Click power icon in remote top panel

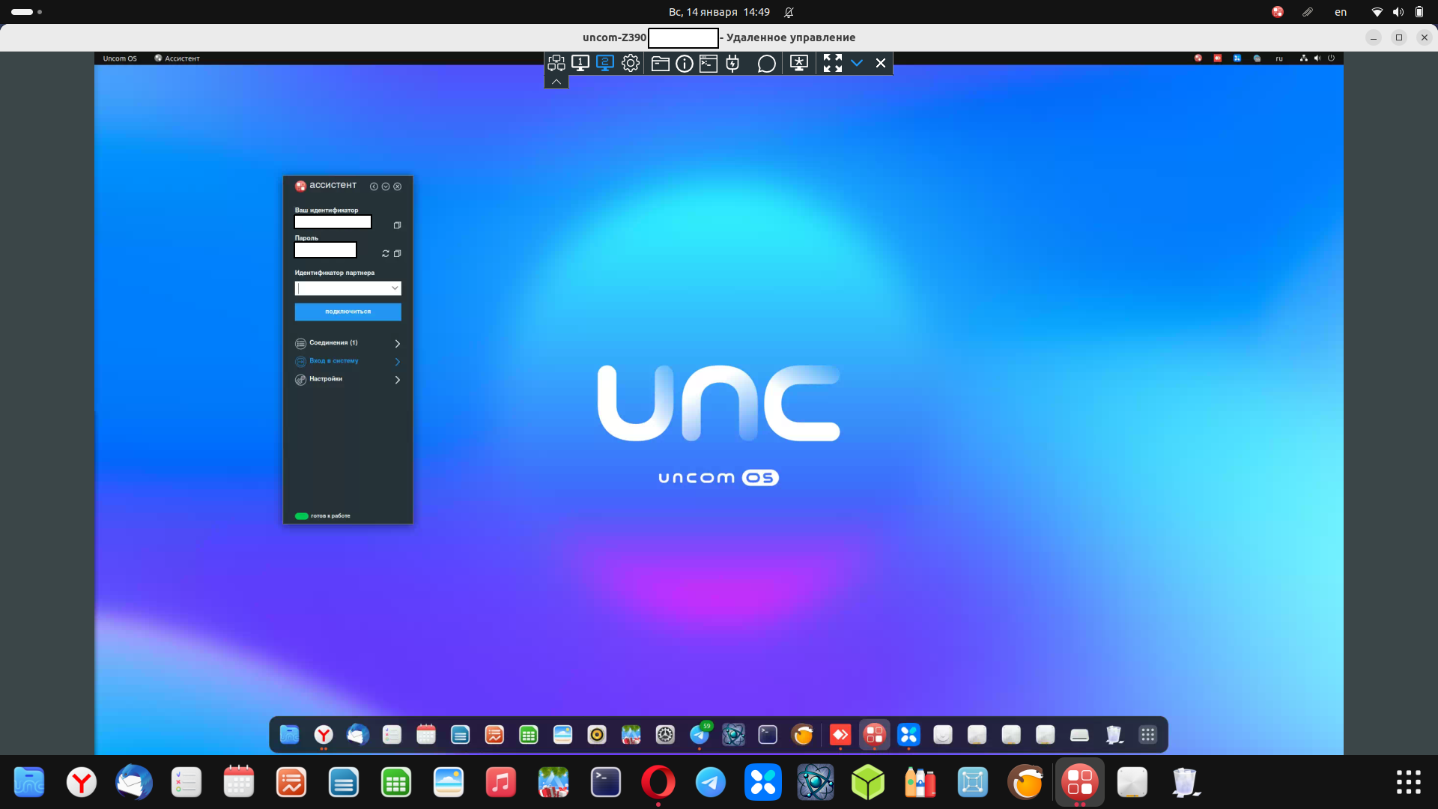tap(1331, 58)
